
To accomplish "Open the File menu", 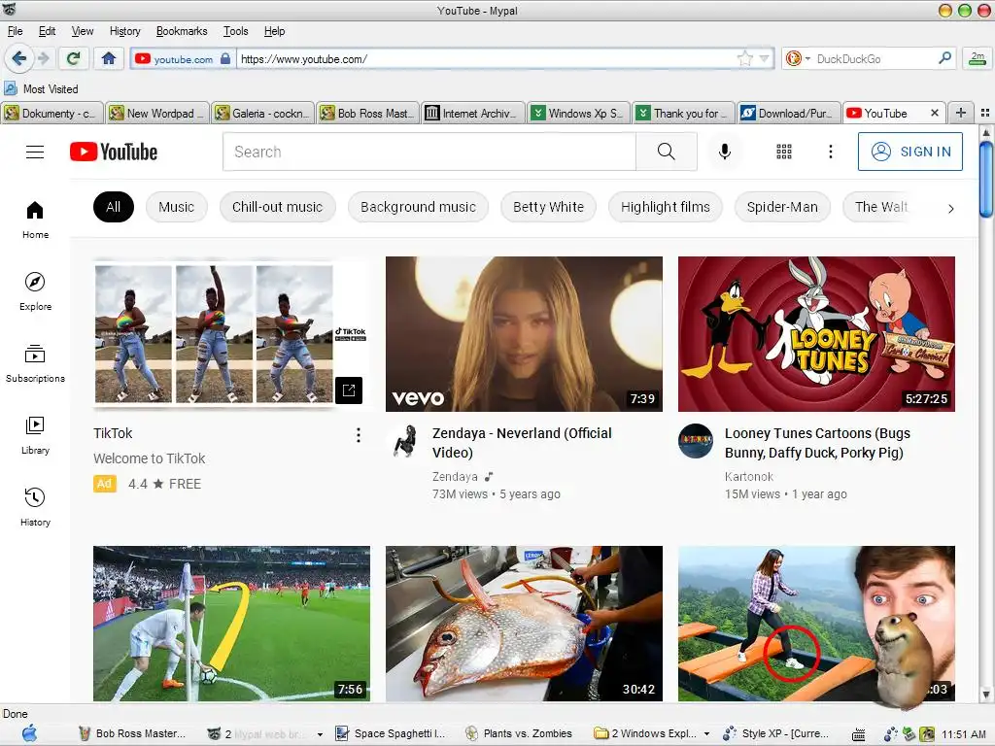I will [x=16, y=31].
